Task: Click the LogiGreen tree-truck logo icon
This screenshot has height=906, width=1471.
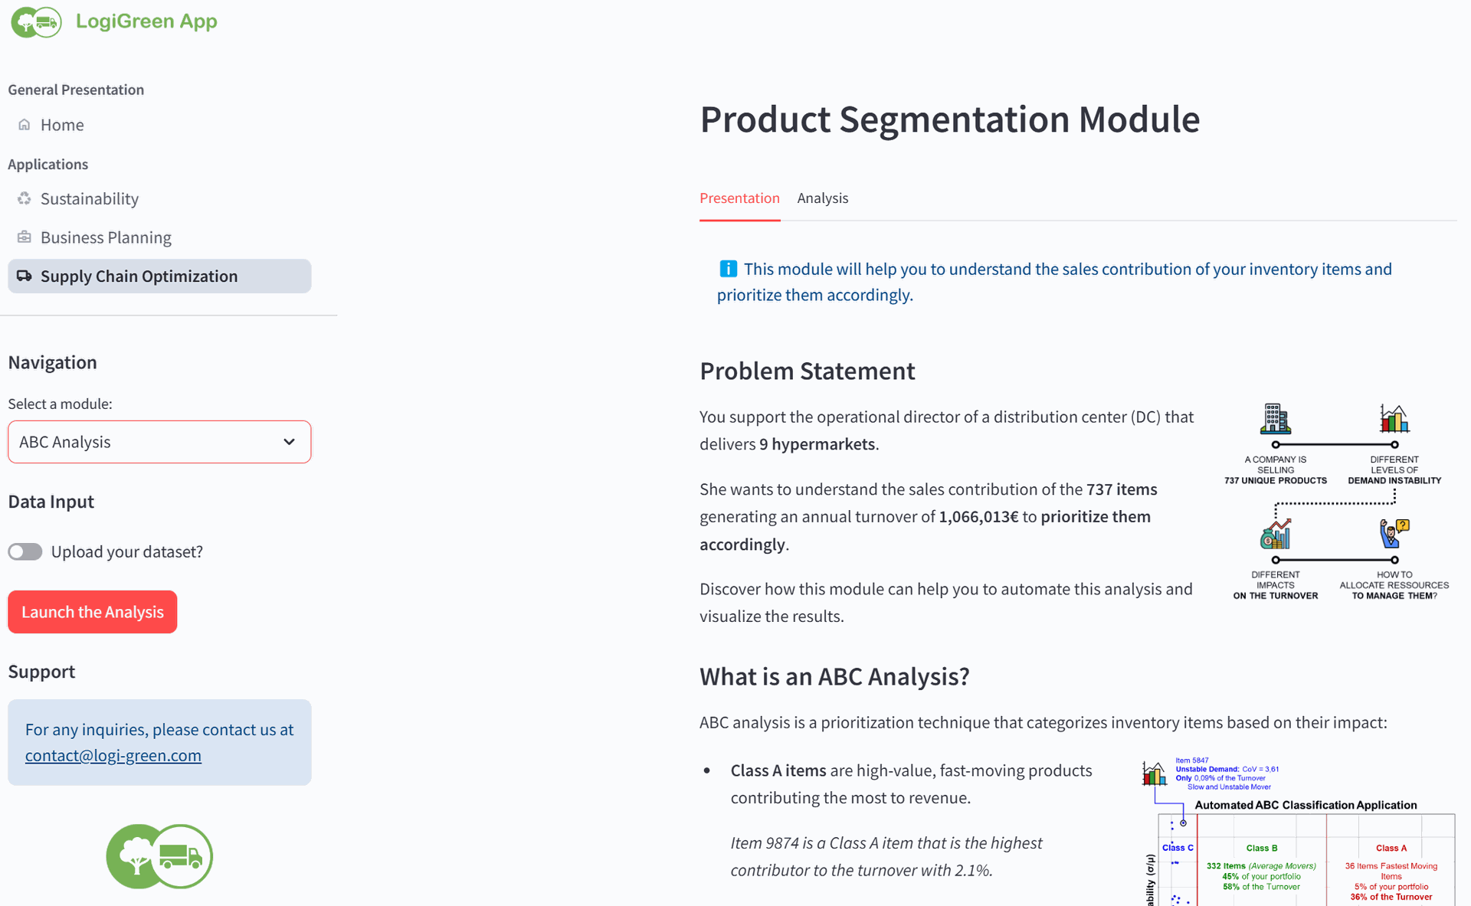Action: [x=36, y=21]
